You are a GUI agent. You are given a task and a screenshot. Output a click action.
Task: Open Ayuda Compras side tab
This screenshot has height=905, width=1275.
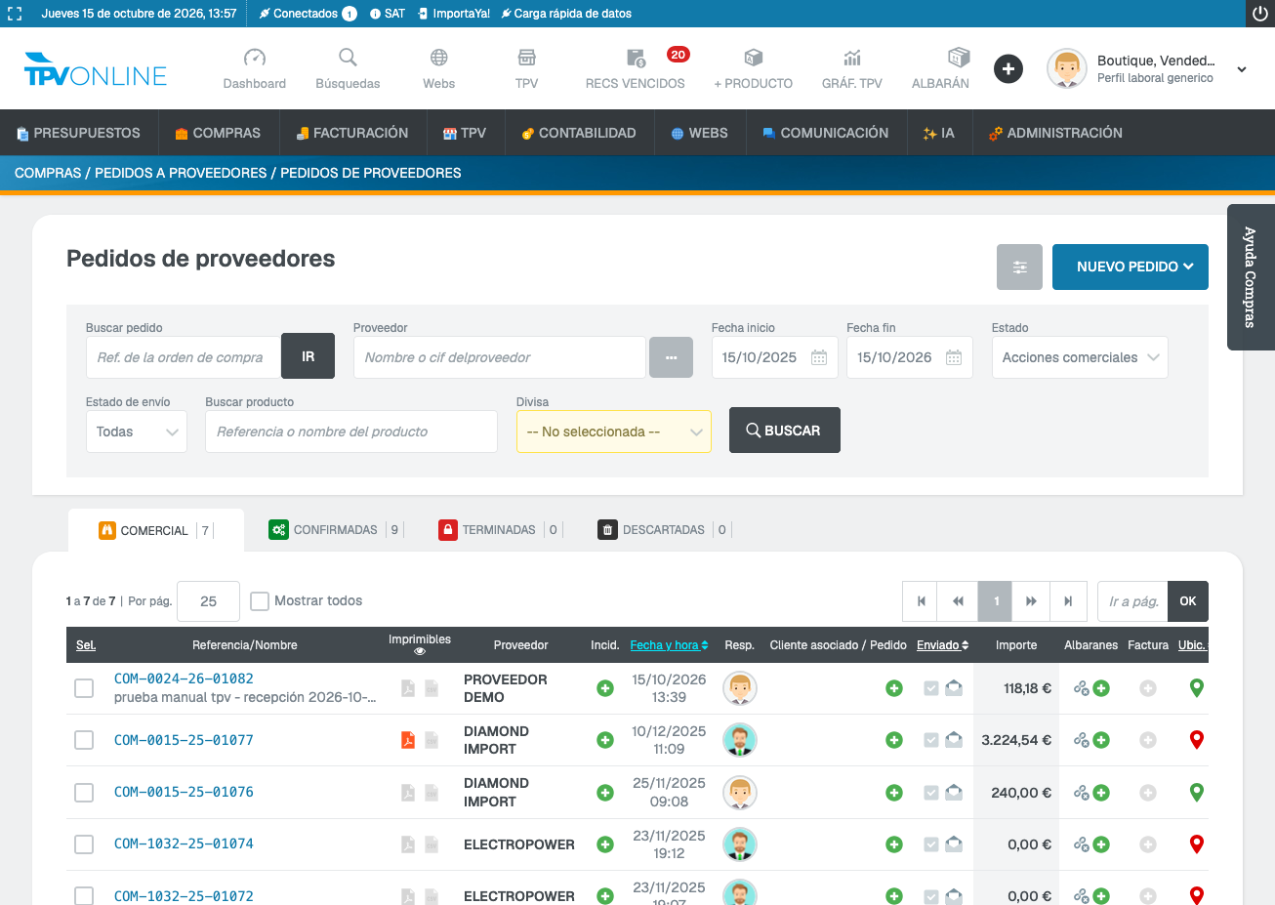coord(1251,277)
